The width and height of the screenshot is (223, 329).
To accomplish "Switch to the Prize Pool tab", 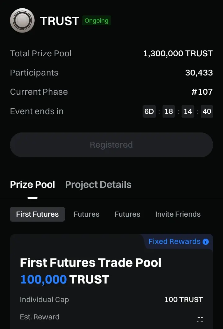I will 33,185.
